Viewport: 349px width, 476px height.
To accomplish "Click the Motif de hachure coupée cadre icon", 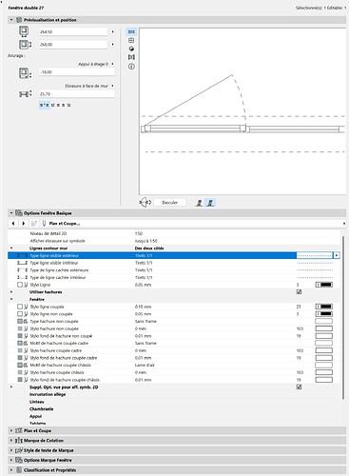I will coord(23,343).
